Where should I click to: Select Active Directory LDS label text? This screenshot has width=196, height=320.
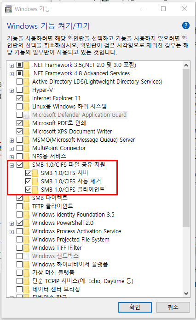tap(97, 82)
